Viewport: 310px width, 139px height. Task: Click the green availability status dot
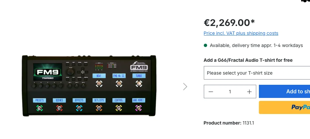point(205,45)
